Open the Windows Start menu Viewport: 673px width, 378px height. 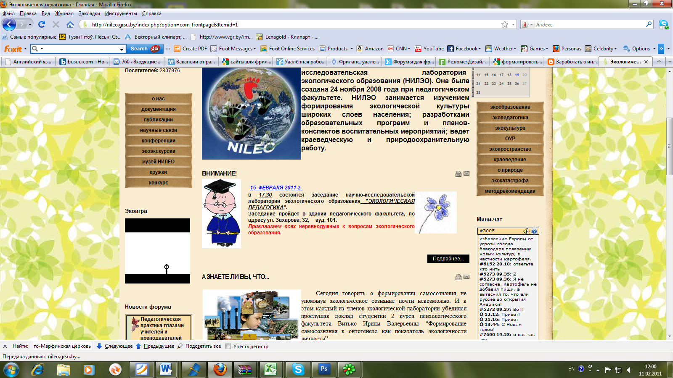click(x=11, y=370)
